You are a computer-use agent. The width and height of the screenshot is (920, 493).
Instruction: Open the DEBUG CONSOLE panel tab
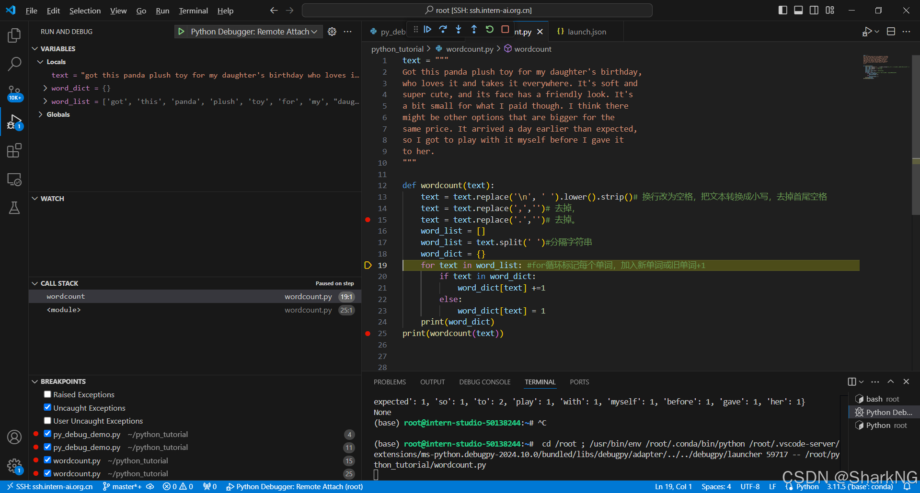[484, 381]
